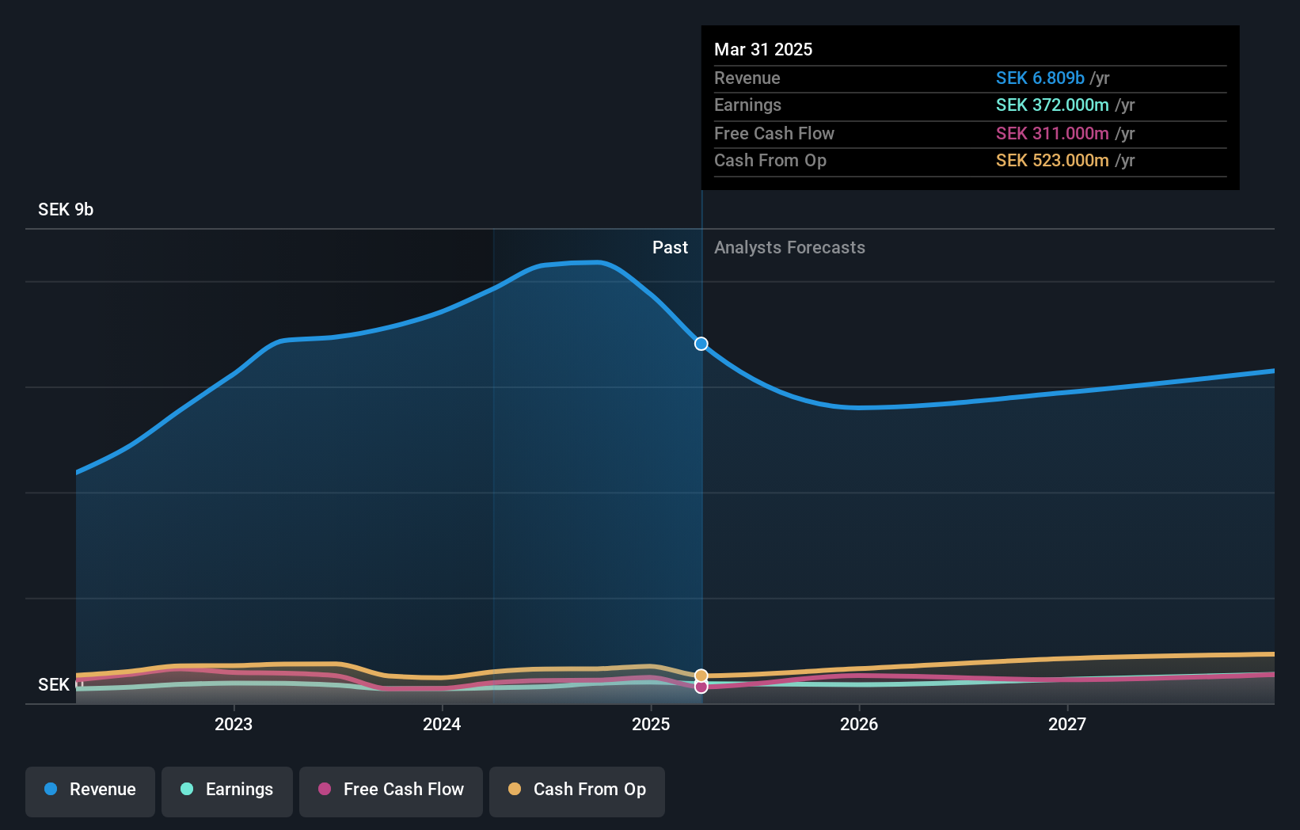Viewport: 1300px width, 830px height.
Task: Click the 2023 x-axis label
Action: click(x=234, y=724)
